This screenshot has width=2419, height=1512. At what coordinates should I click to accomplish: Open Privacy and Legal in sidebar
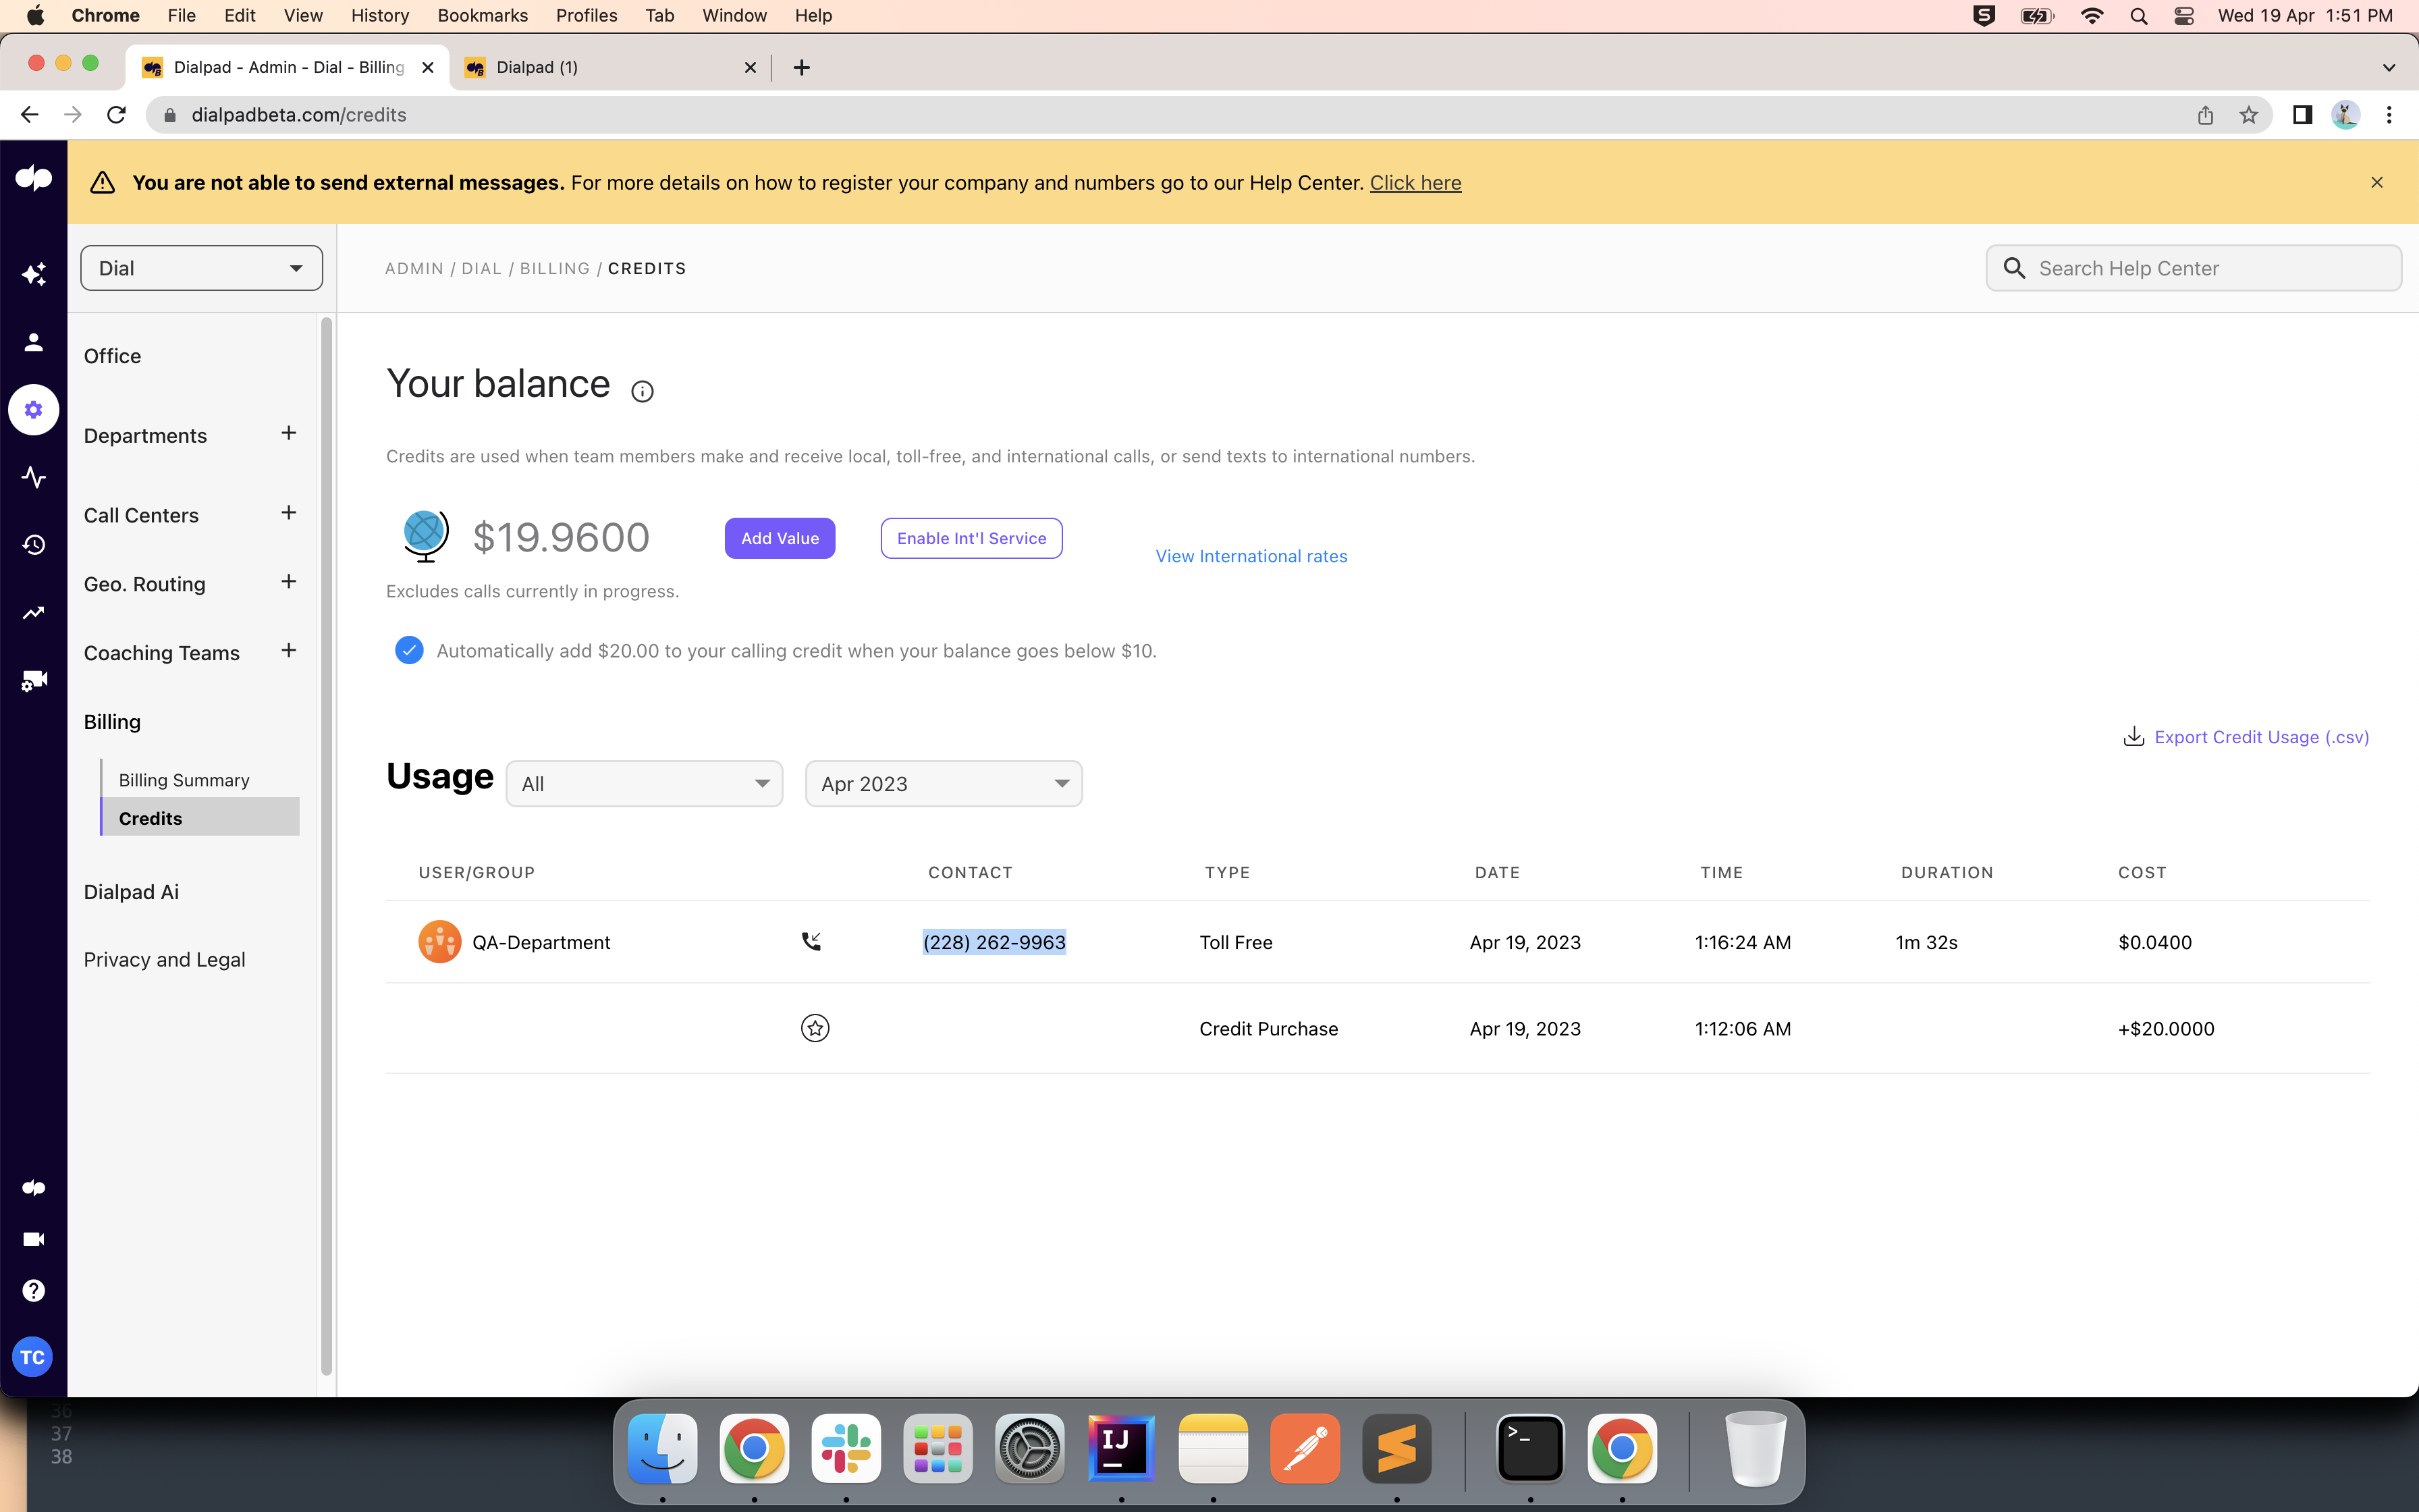(164, 960)
